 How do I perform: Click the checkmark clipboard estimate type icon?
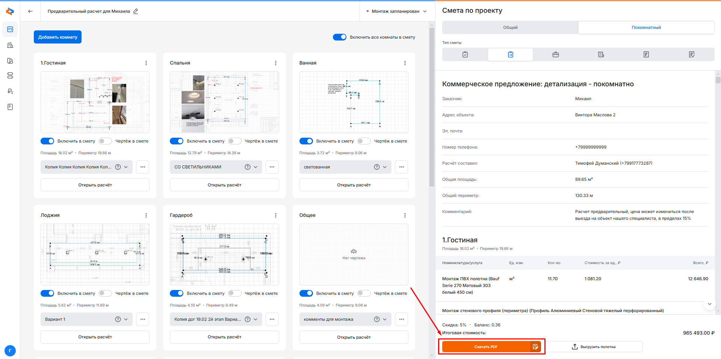(x=465, y=54)
